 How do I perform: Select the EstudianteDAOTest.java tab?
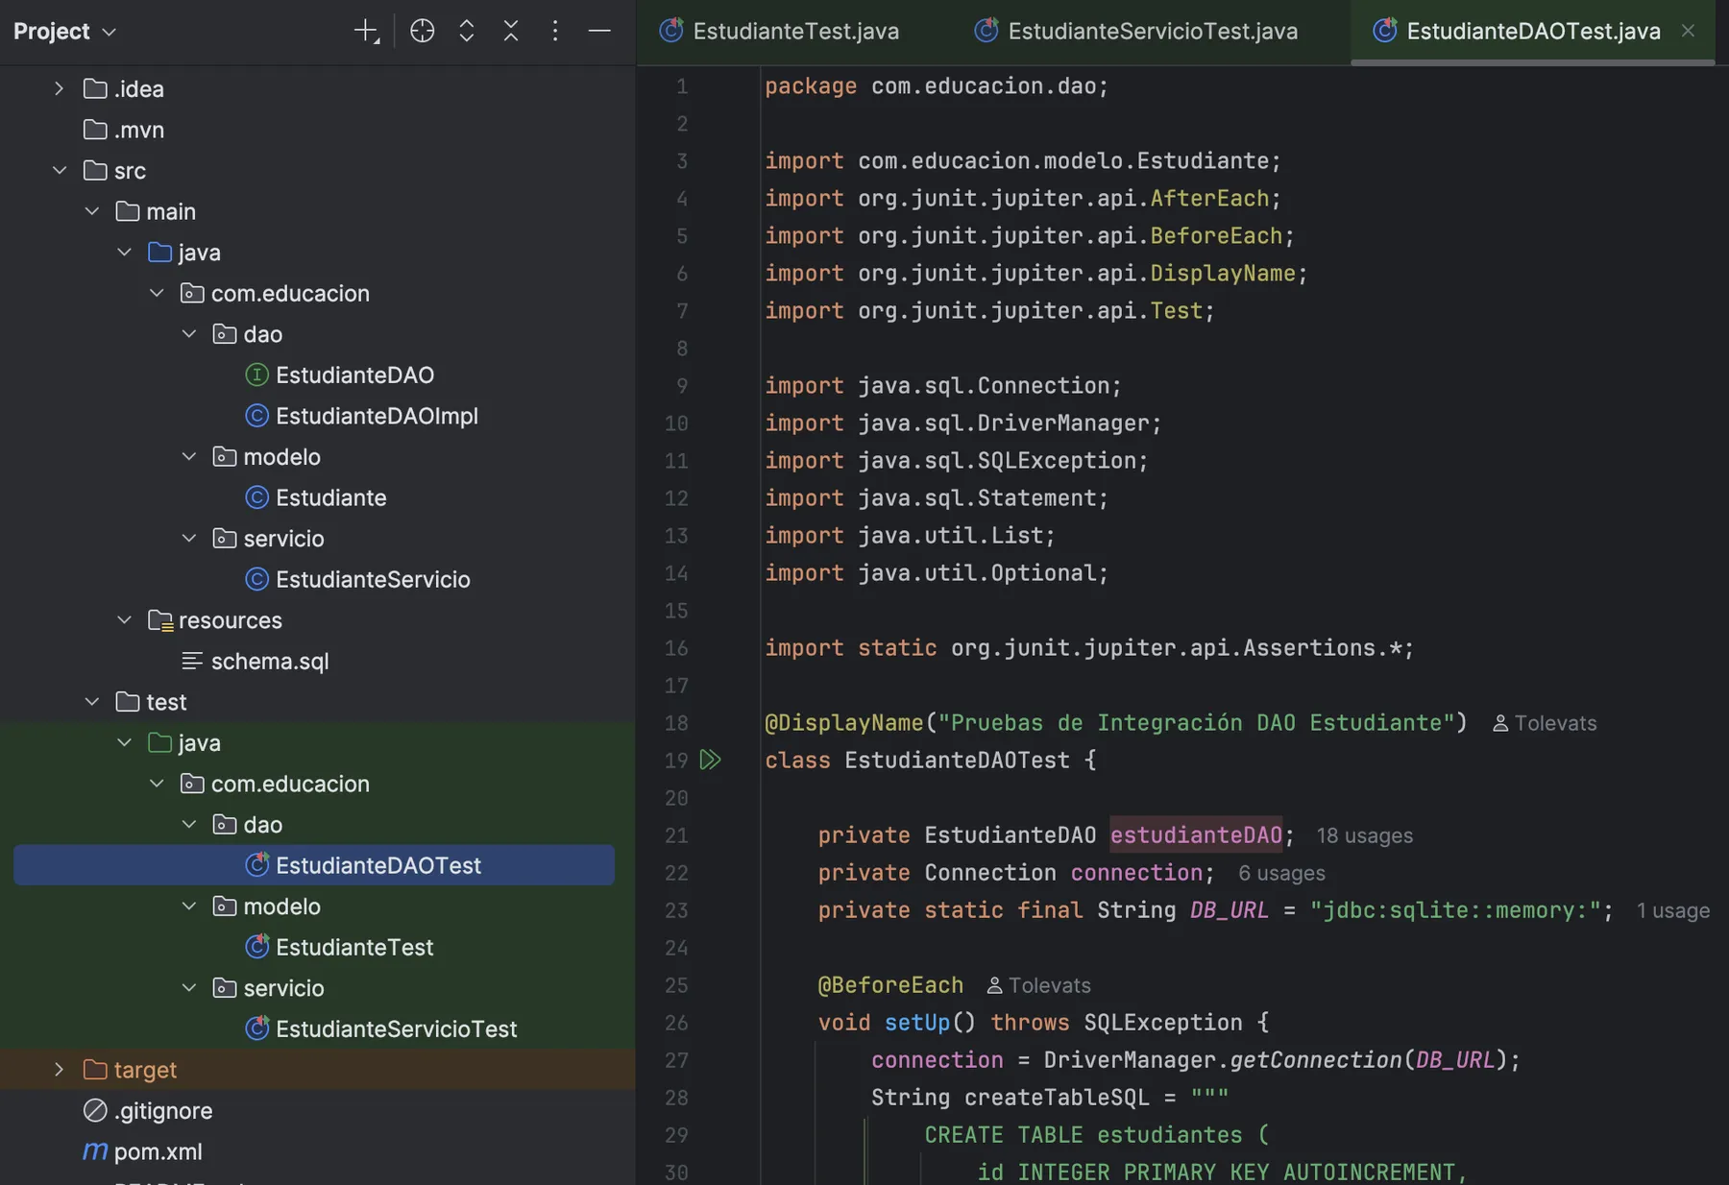pos(1533,32)
